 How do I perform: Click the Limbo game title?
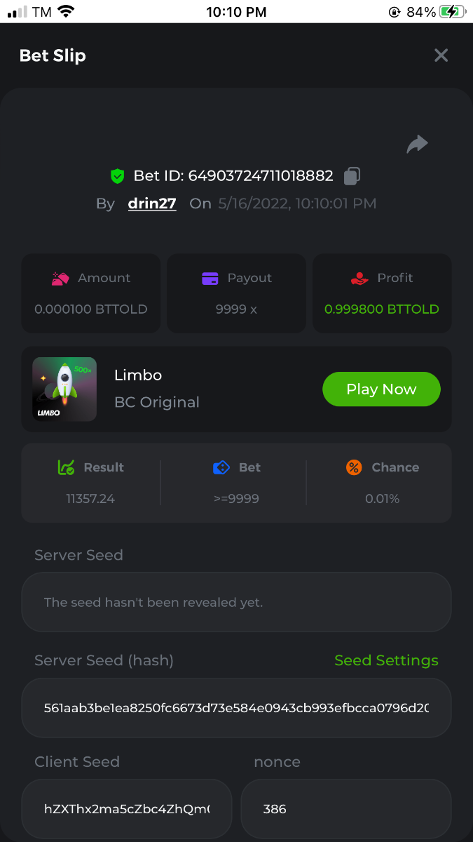[138, 375]
